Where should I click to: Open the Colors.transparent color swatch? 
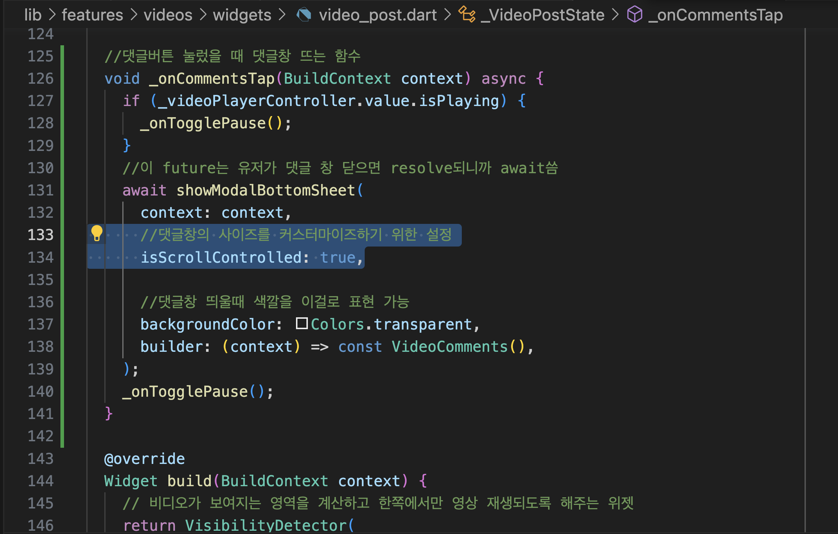point(302,323)
